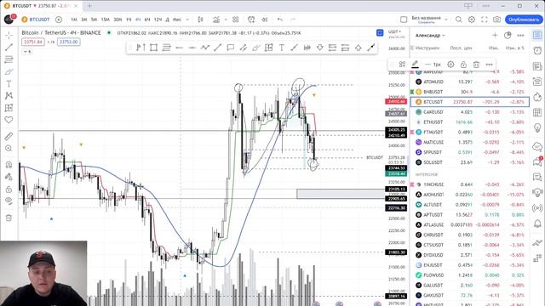Switch to the 15М timeframe
The image size is (545, 306).
105,20
